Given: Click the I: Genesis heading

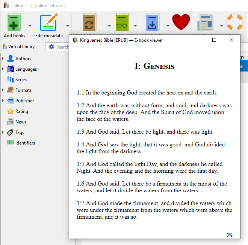Looking at the screenshot, I should 154,66.
